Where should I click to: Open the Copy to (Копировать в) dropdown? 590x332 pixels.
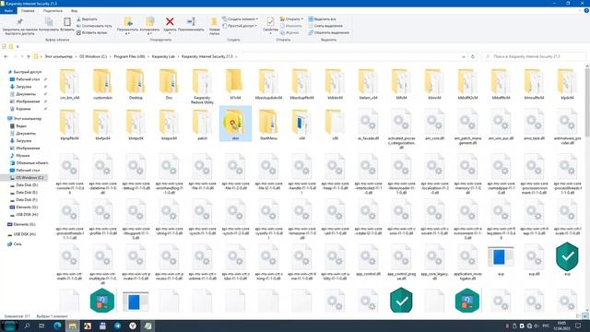(149, 27)
